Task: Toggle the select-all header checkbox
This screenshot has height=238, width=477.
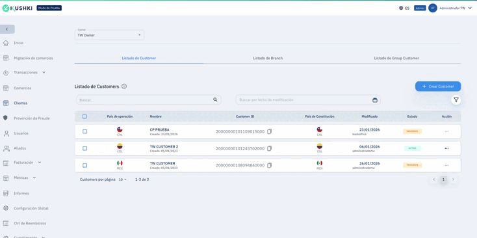Action: [x=84, y=116]
